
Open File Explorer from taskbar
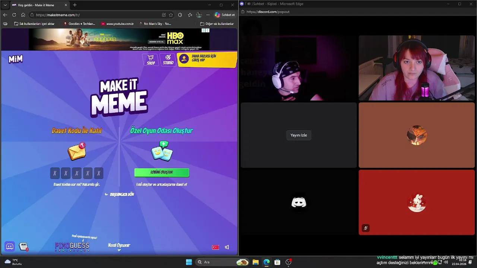point(256,262)
